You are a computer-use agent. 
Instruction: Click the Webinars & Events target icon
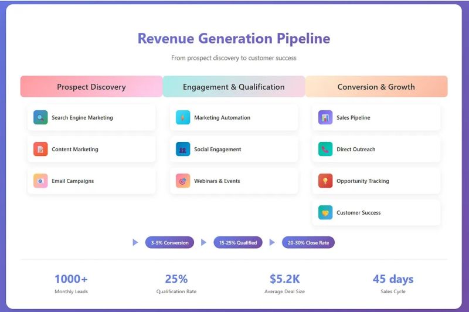point(183,181)
